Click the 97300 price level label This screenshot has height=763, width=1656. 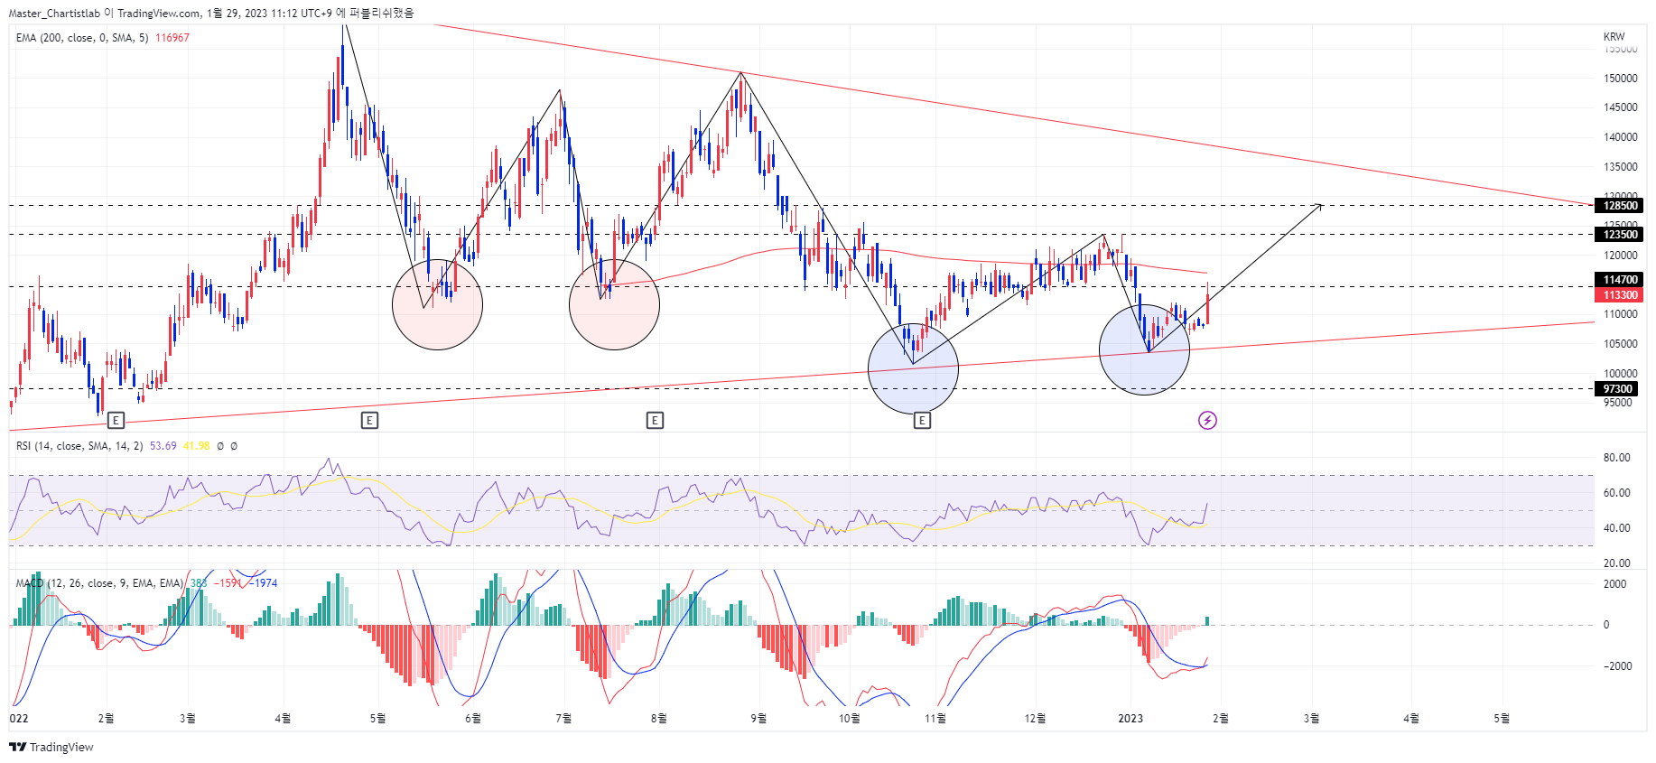click(1617, 389)
